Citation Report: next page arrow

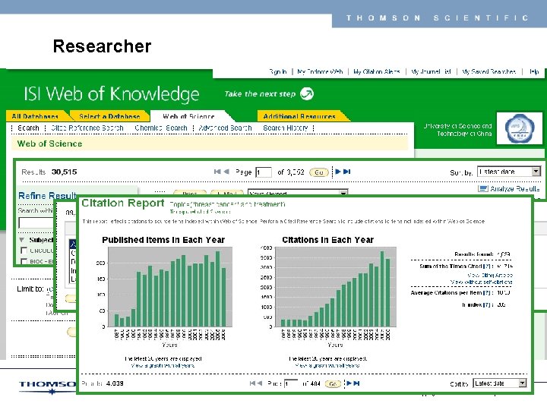pos(349,383)
